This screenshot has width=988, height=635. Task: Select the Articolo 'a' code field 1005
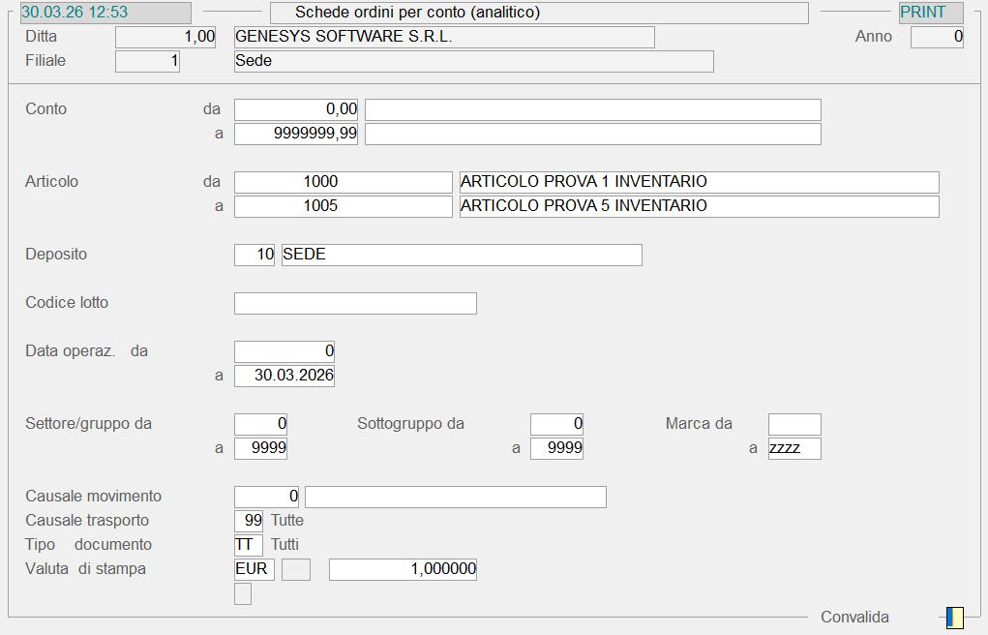(x=343, y=206)
